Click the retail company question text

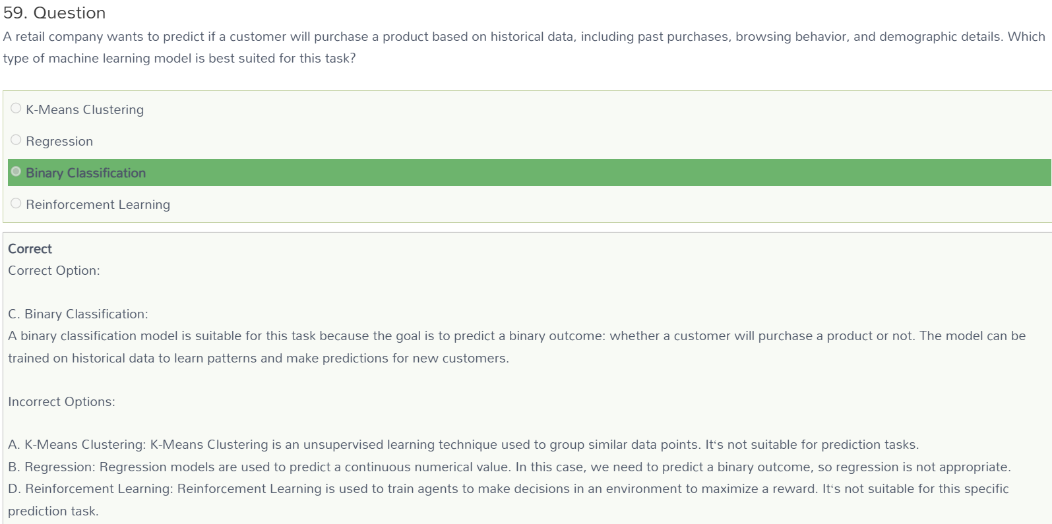[524, 47]
